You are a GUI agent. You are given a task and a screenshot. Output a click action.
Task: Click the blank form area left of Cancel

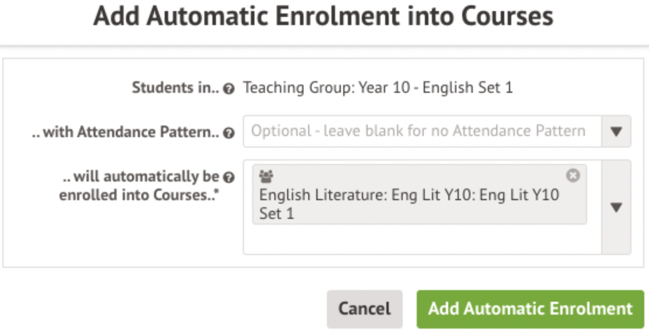click(163, 308)
